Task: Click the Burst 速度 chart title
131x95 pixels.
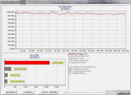Action: (x=35, y=56)
